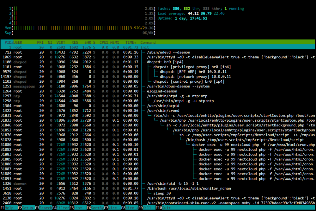The height and width of the screenshot is (211, 316).
Task: Select containerd-shim-runc-v2 process PID 2460
Action: pyautogui.click(x=158, y=203)
